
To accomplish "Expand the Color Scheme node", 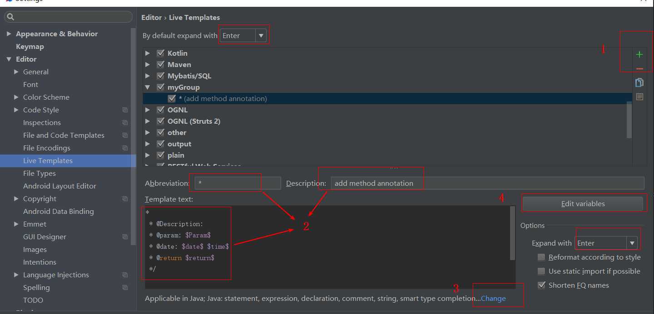I will tap(16, 97).
